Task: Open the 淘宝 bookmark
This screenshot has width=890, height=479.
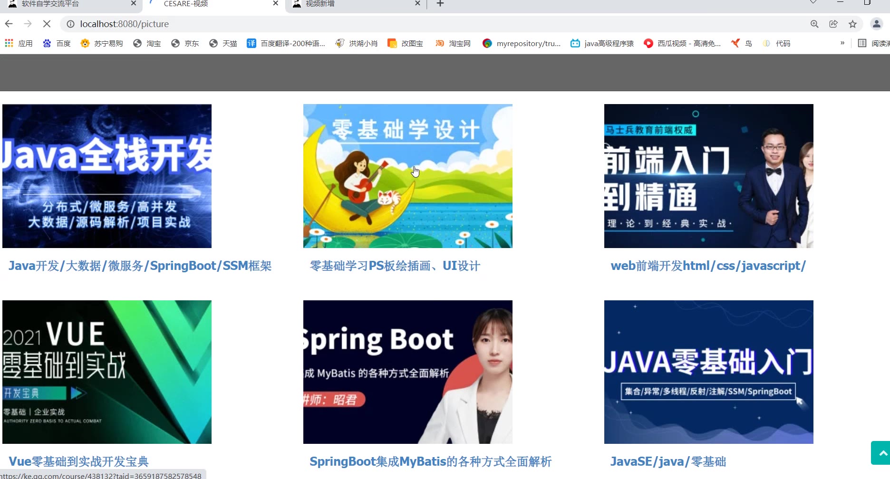Action: (x=147, y=43)
